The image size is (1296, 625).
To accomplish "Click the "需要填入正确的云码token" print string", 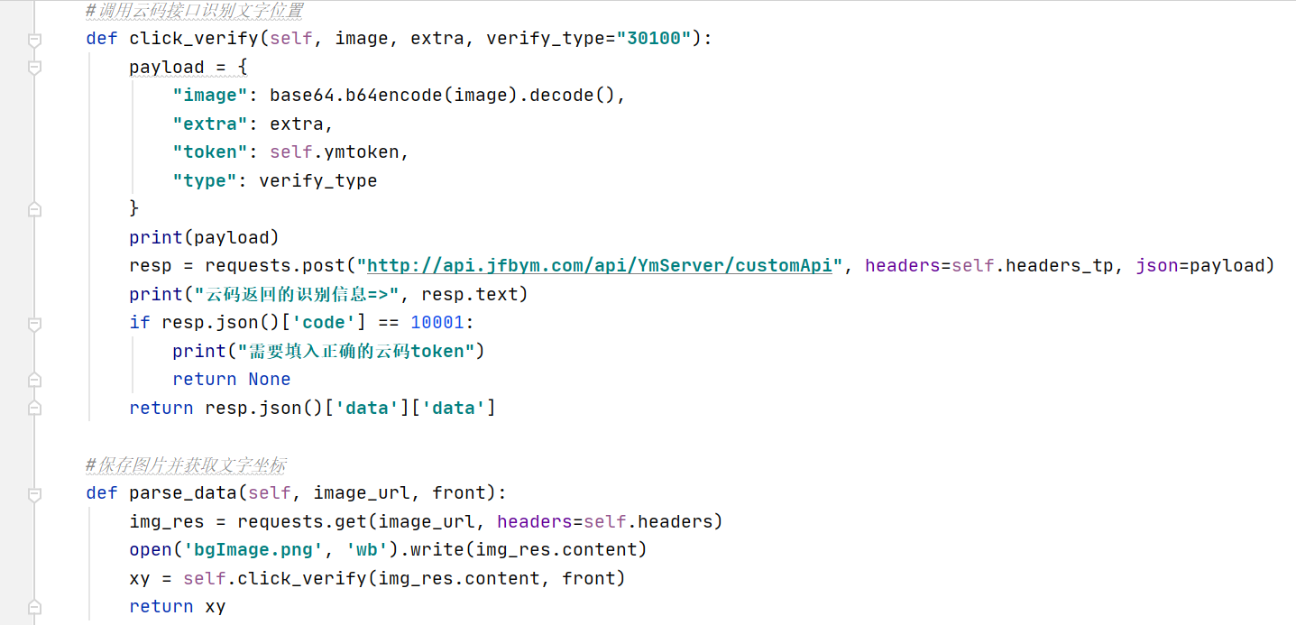I will click(x=324, y=351).
